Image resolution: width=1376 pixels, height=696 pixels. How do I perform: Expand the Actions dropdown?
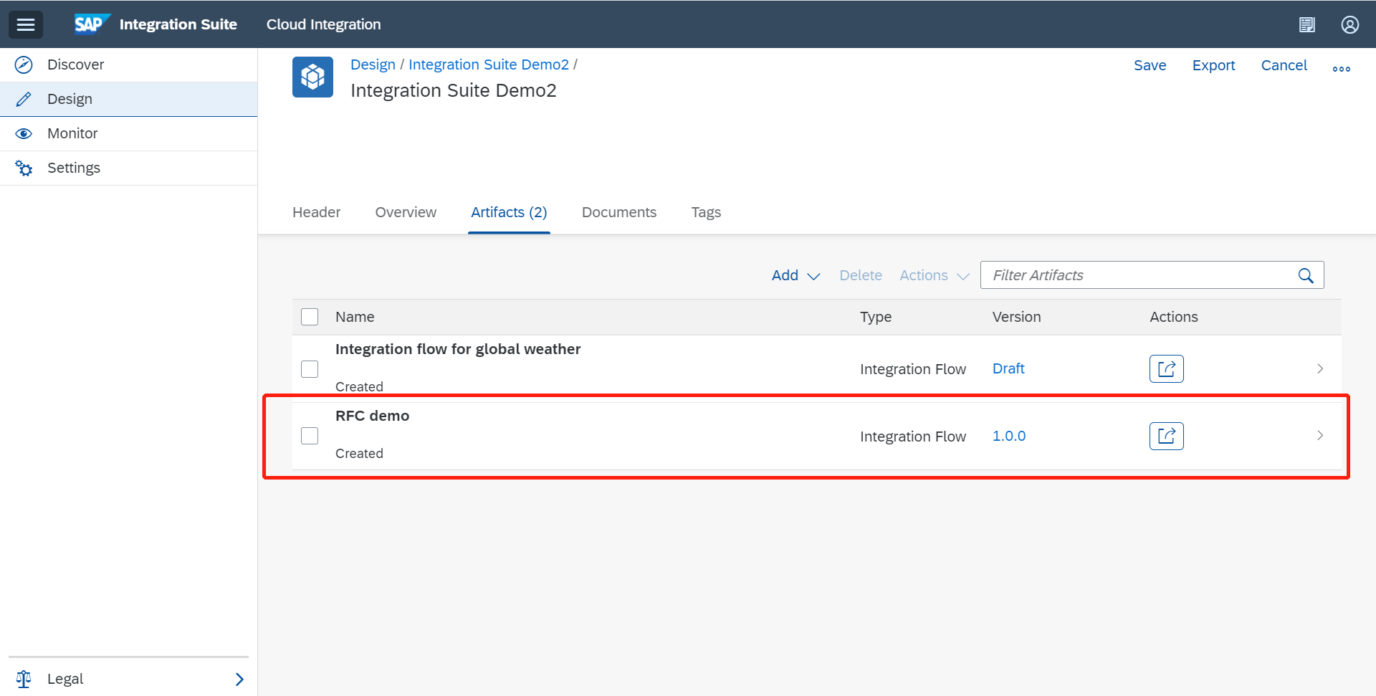pyautogui.click(x=933, y=275)
